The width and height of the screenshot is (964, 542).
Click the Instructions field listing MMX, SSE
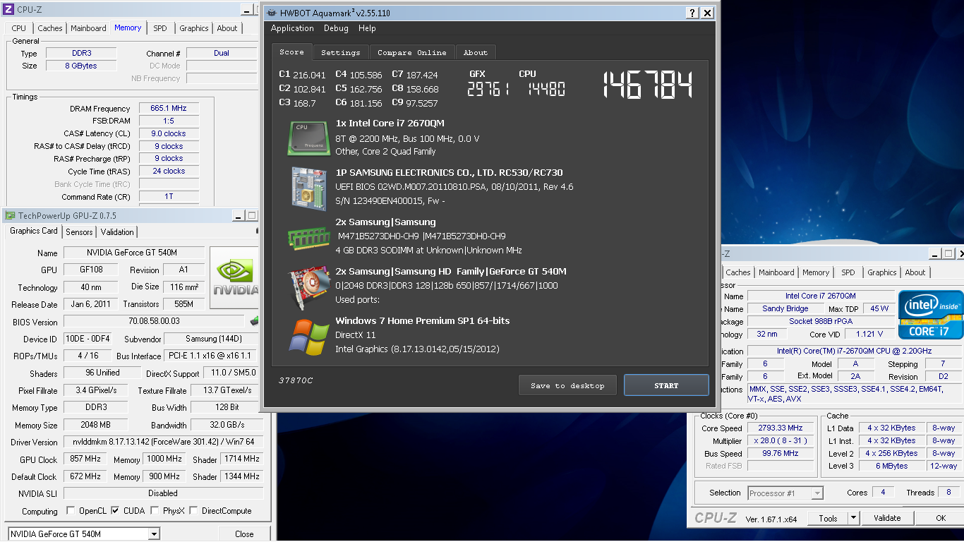[855, 394]
